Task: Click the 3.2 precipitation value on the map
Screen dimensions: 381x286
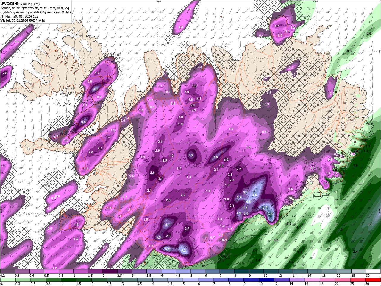Action: (191, 155)
